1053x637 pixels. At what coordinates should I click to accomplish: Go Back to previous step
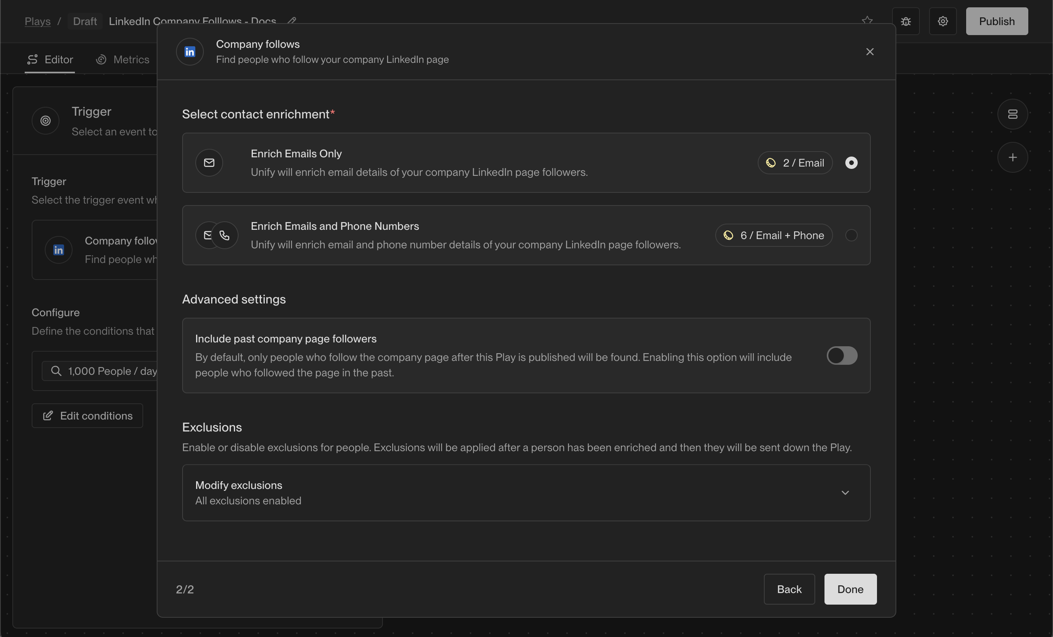click(789, 589)
